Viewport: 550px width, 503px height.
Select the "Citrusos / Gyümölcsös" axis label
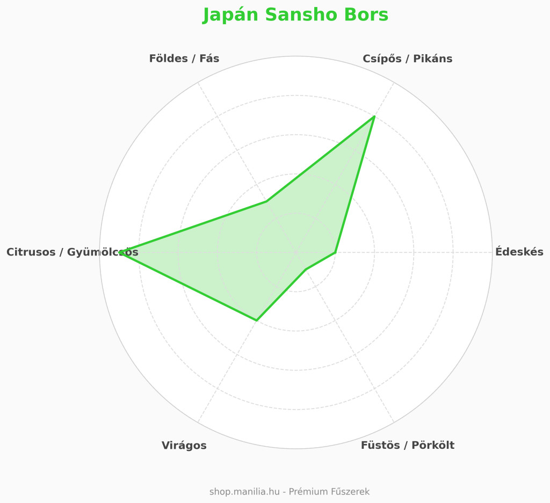click(x=72, y=252)
